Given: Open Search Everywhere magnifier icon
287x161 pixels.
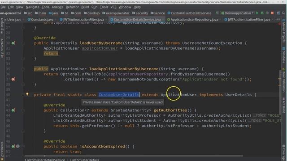Looking at the screenshot, I should (283, 13).
